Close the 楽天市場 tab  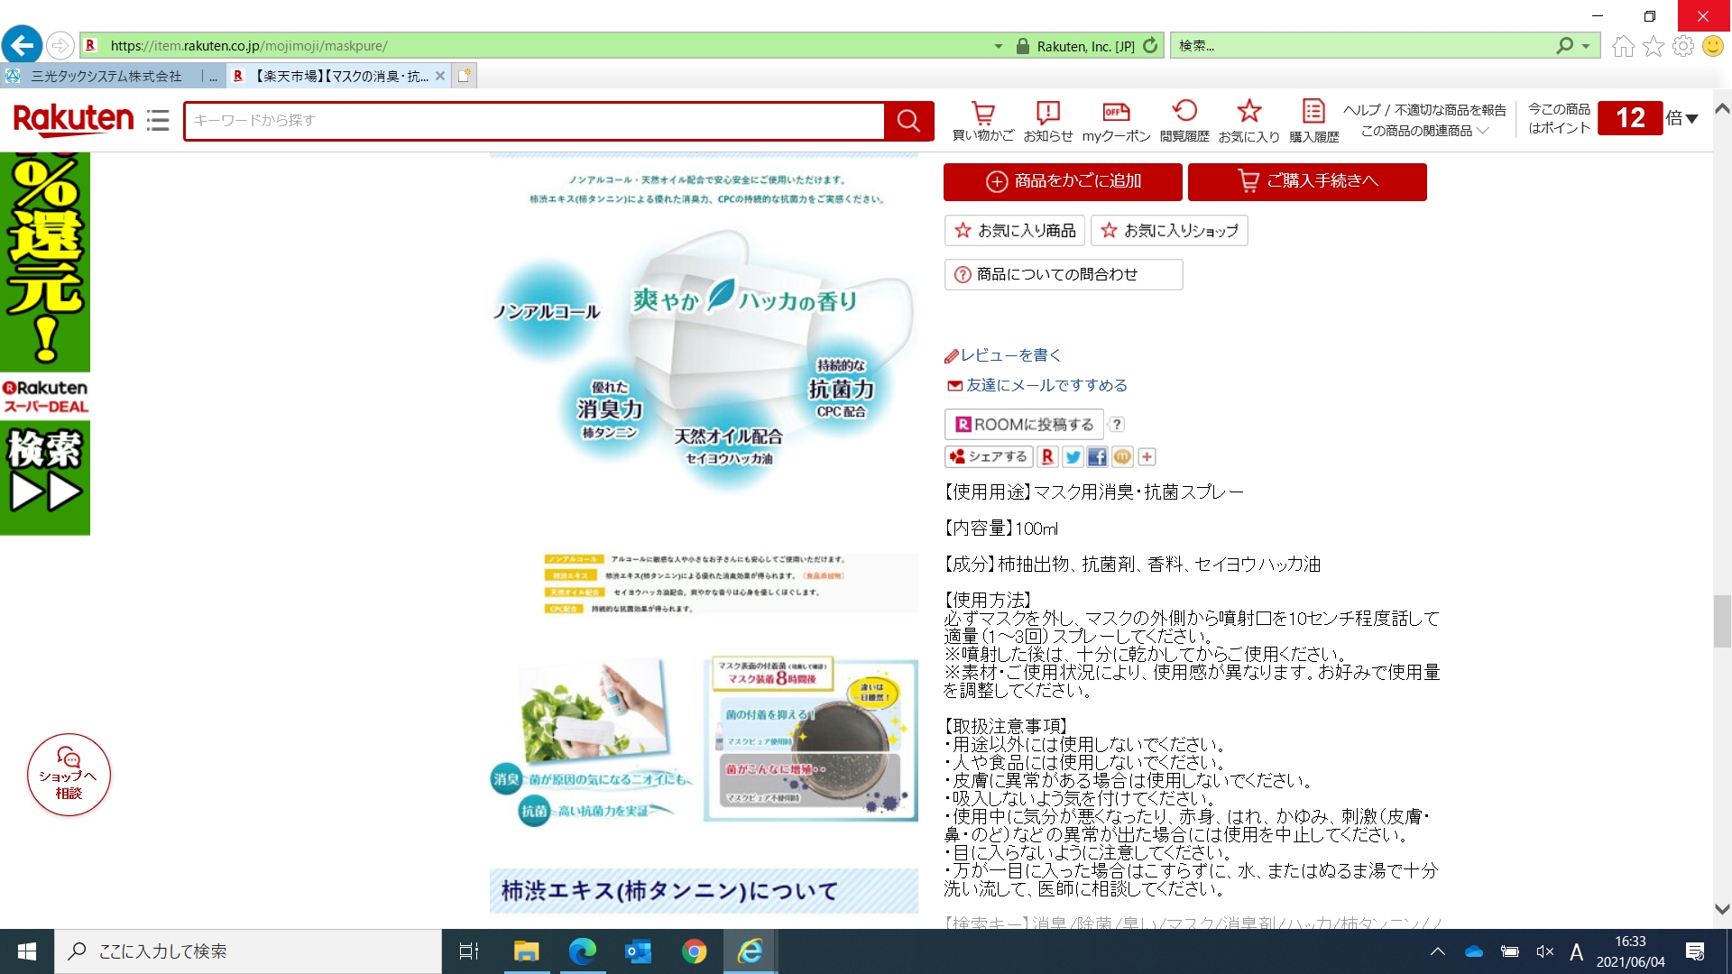coord(440,76)
